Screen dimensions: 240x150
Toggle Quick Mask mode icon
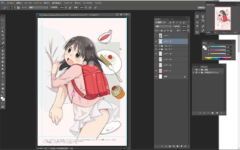click(x=2, y=103)
